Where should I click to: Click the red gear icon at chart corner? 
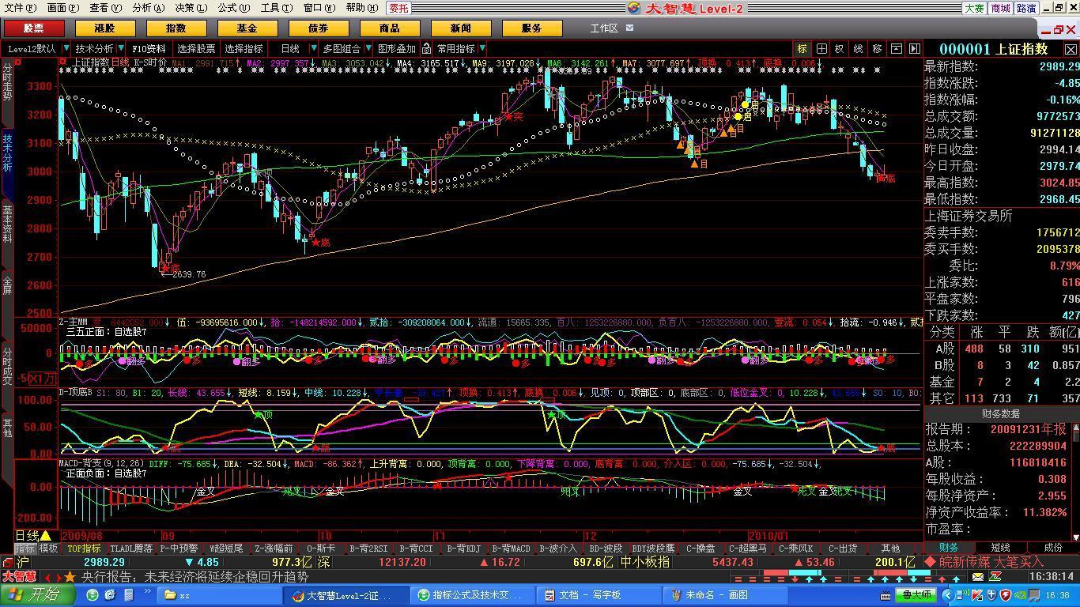18,62
